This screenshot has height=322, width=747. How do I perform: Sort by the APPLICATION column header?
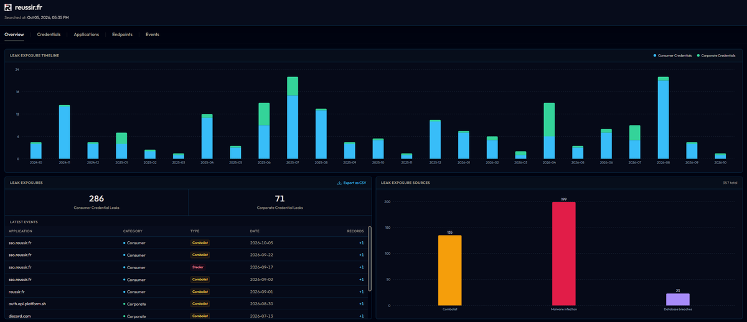click(20, 231)
